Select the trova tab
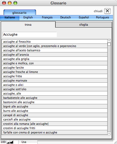The height and width of the screenshot is (144, 117). click(x=28, y=25)
